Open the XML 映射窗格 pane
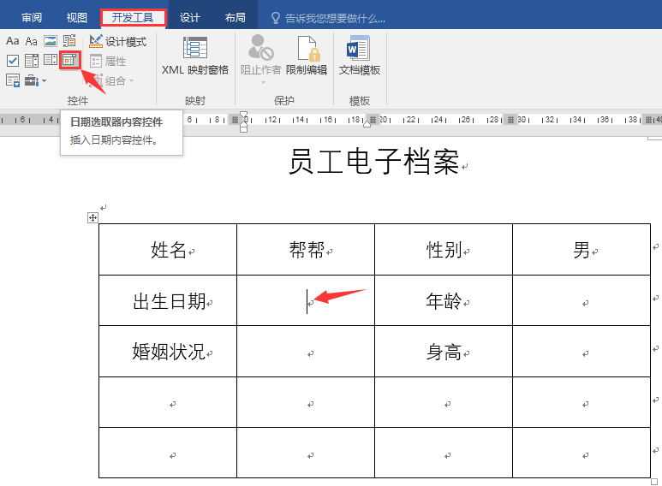Viewport: 662px width, 486px height. [195, 56]
